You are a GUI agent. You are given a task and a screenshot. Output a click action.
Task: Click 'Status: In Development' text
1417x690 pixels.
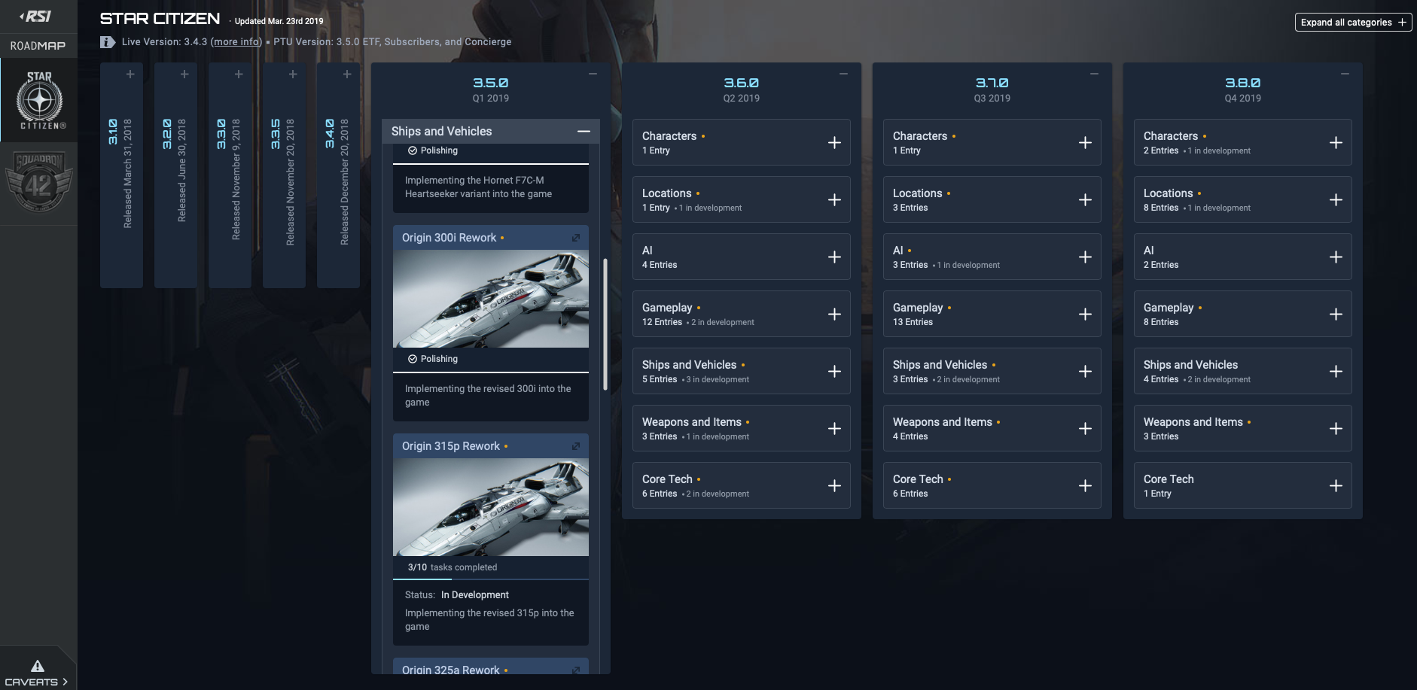click(457, 595)
